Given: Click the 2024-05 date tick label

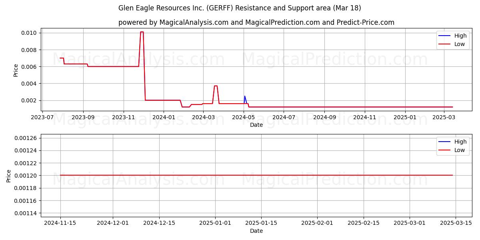Looking at the screenshot, I should pos(244,118).
